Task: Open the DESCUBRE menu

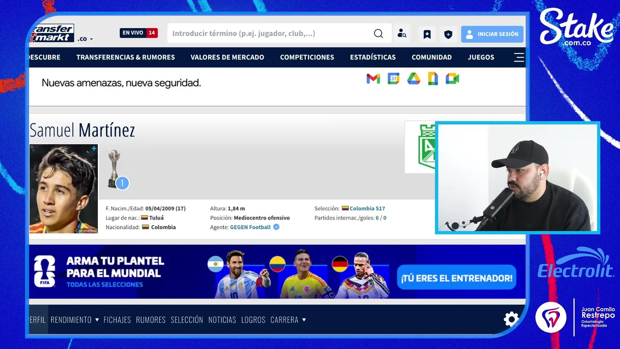Action: pyautogui.click(x=45, y=57)
